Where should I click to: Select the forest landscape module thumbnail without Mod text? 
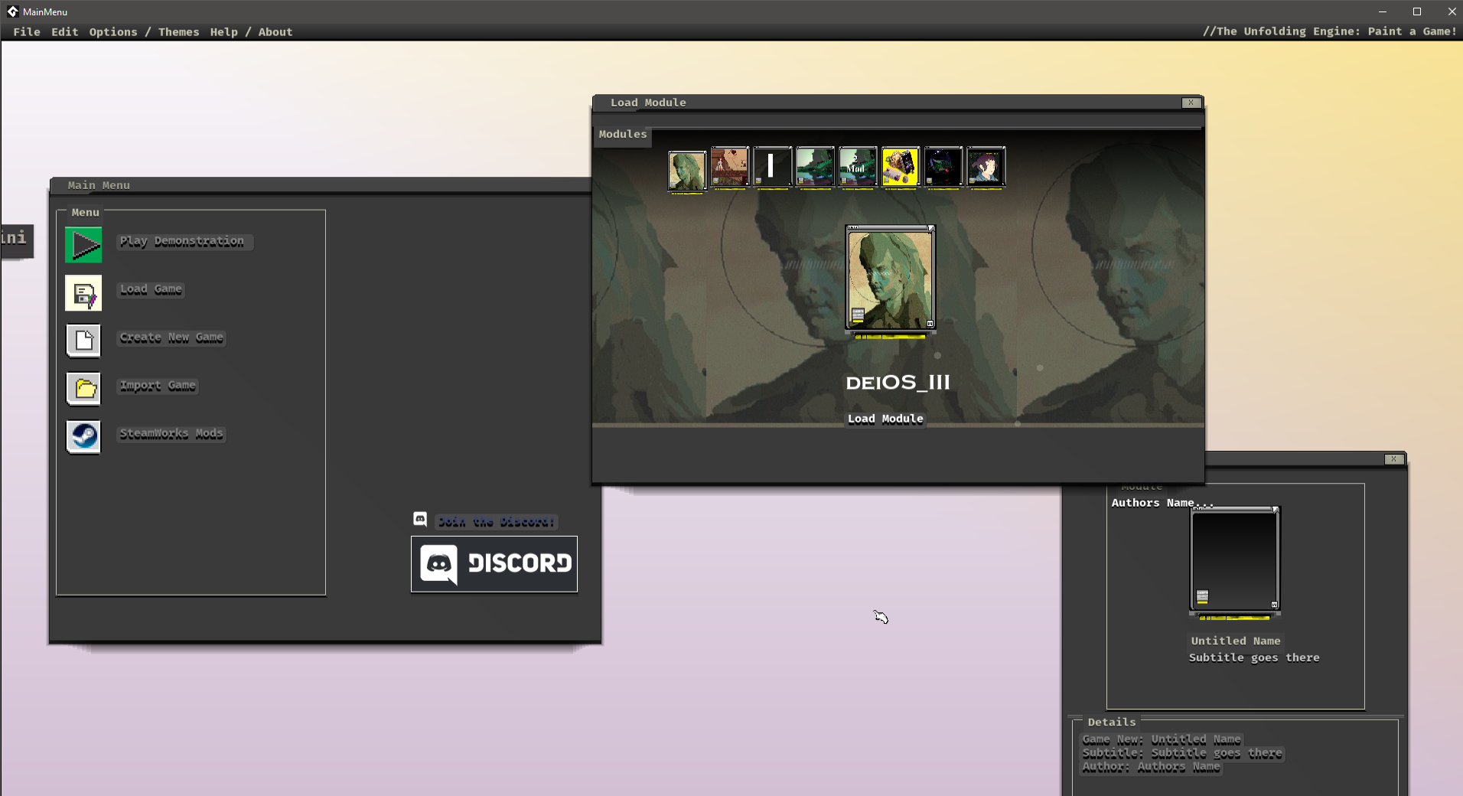point(815,167)
